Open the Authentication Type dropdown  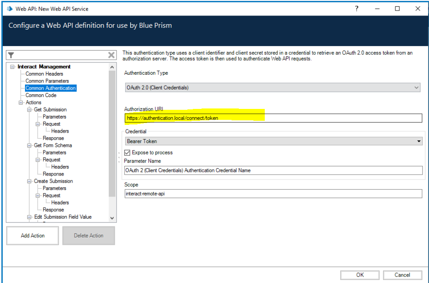click(273, 87)
